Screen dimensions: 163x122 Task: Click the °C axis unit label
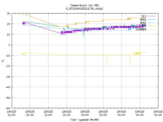click(x=3, y=61)
